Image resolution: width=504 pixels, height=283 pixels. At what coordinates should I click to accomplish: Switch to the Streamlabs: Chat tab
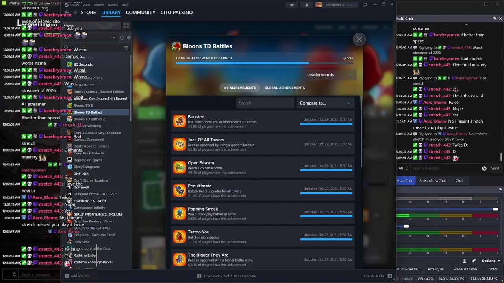433,180
